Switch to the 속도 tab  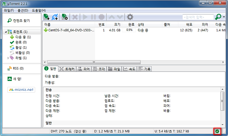(129, 69)
